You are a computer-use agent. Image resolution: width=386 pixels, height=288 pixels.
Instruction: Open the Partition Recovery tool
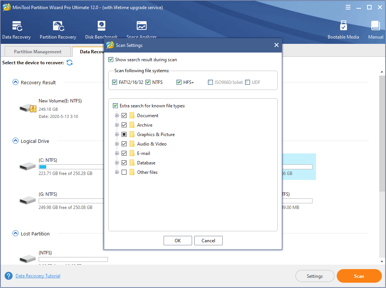[58, 30]
